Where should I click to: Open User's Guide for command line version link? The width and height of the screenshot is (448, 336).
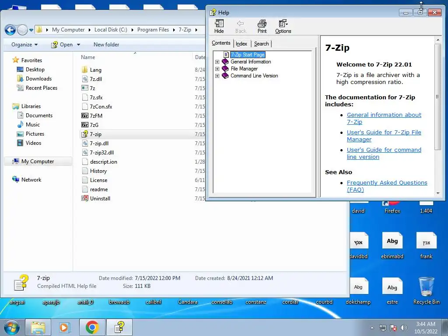click(x=384, y=154)
